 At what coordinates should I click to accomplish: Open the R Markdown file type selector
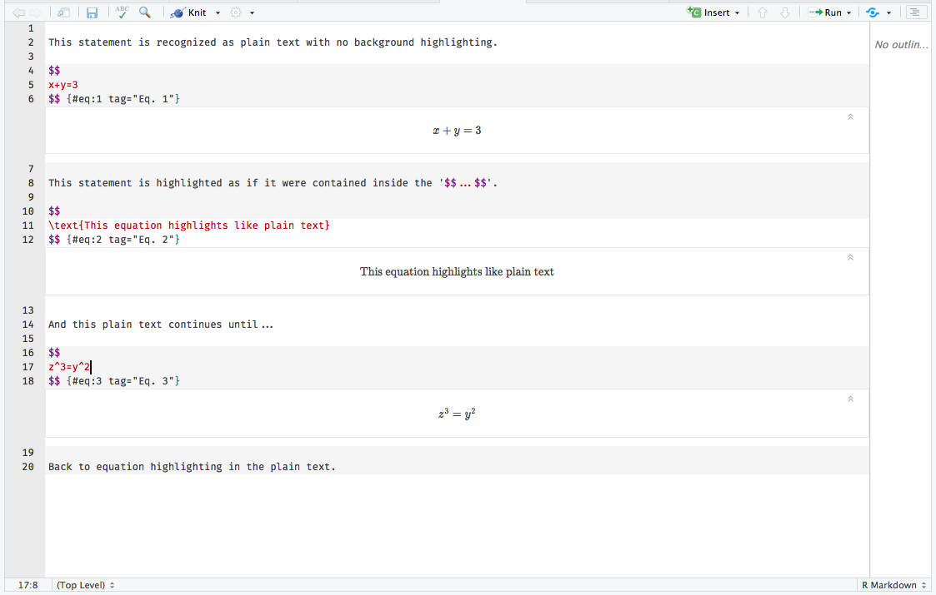tap(891, 585)
